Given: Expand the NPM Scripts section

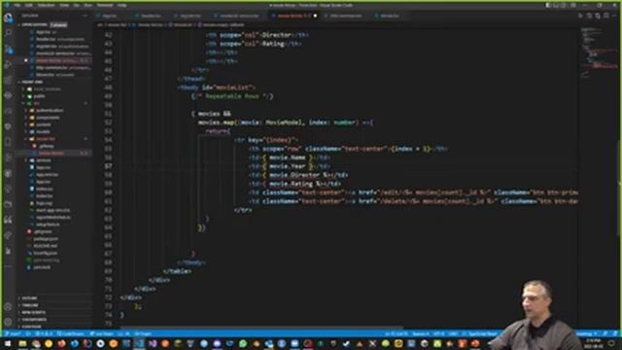Looking at the screenshot, I should (x=34, y=312).
